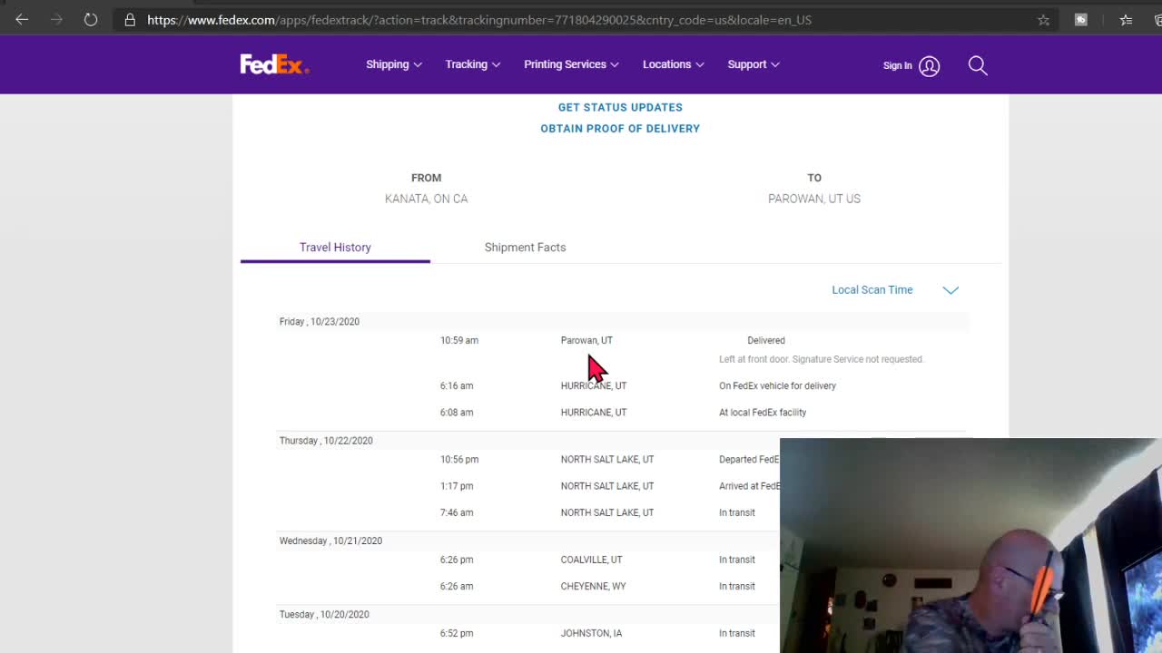The image size is (1162, 653).
Task: Click the JOHNSTON, IA location
Action: [591, 633]
